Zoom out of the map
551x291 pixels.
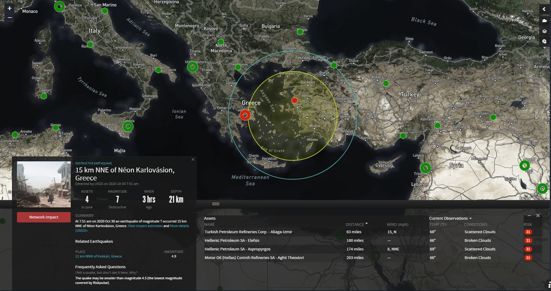[9, 17]
